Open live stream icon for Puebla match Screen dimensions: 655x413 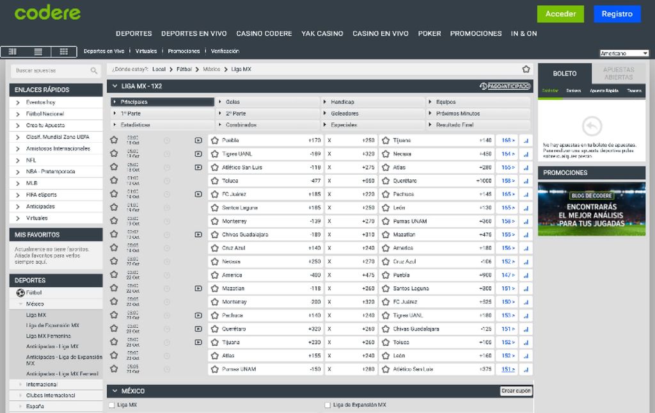[198, 140]
